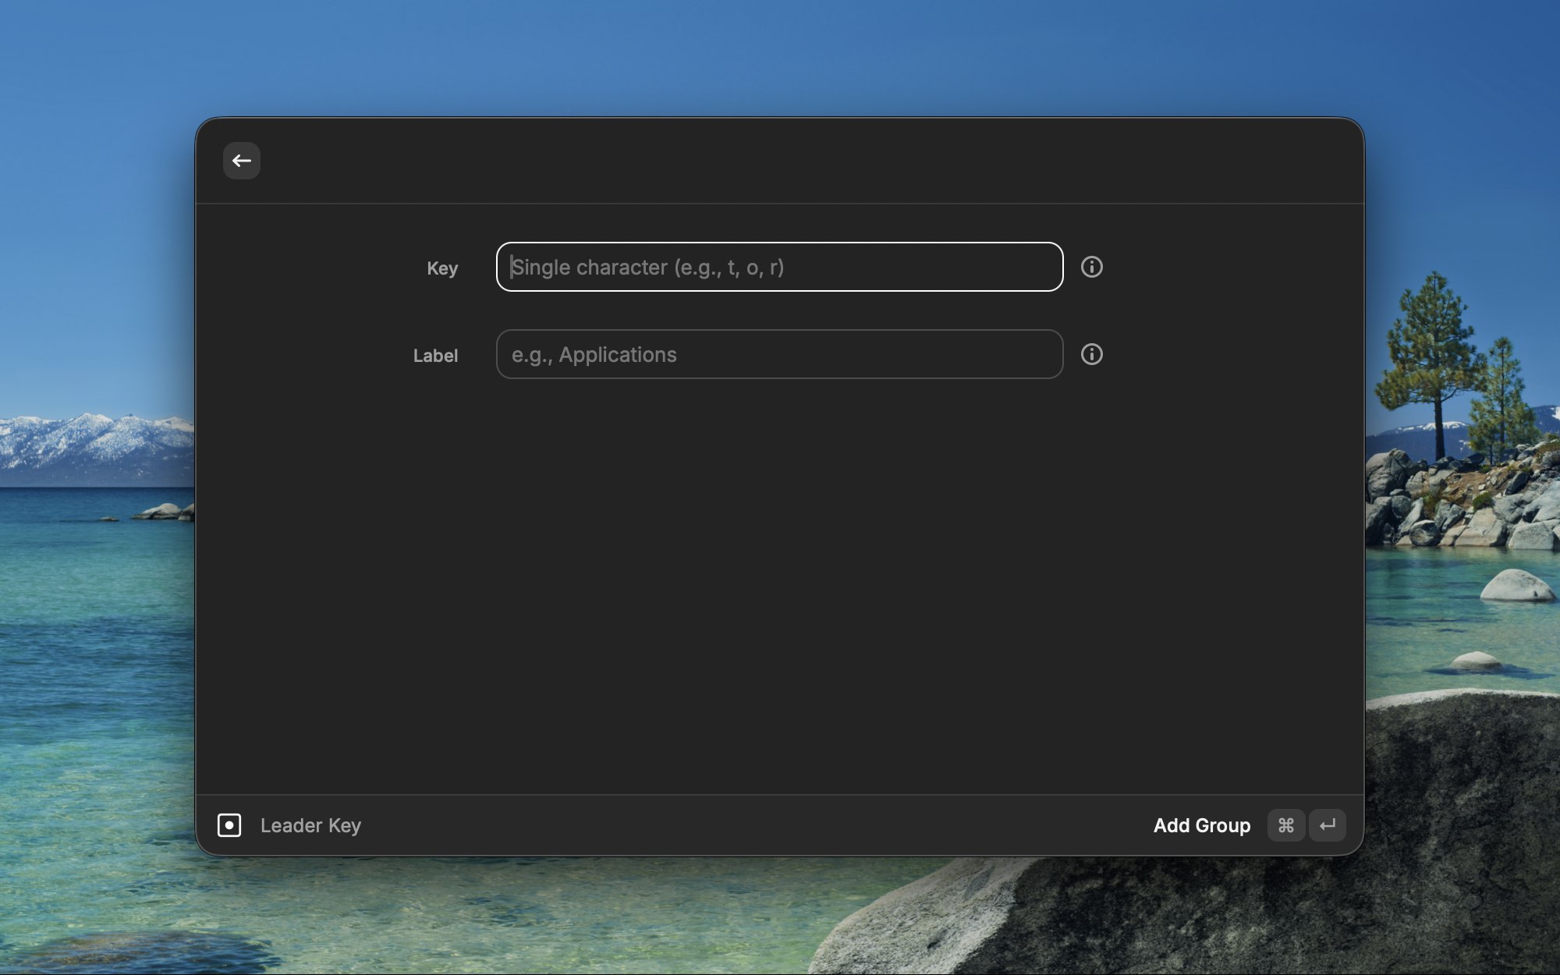Focus the Label text input
Screen dimensions: 1560x975
point(779,354)
